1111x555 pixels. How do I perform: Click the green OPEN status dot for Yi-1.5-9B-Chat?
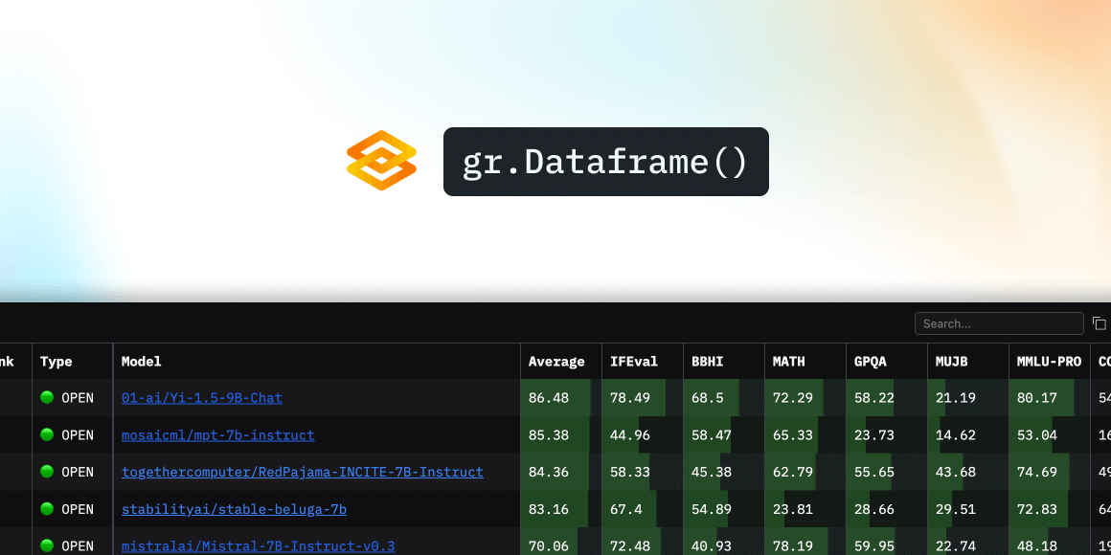tap(48, 397)
